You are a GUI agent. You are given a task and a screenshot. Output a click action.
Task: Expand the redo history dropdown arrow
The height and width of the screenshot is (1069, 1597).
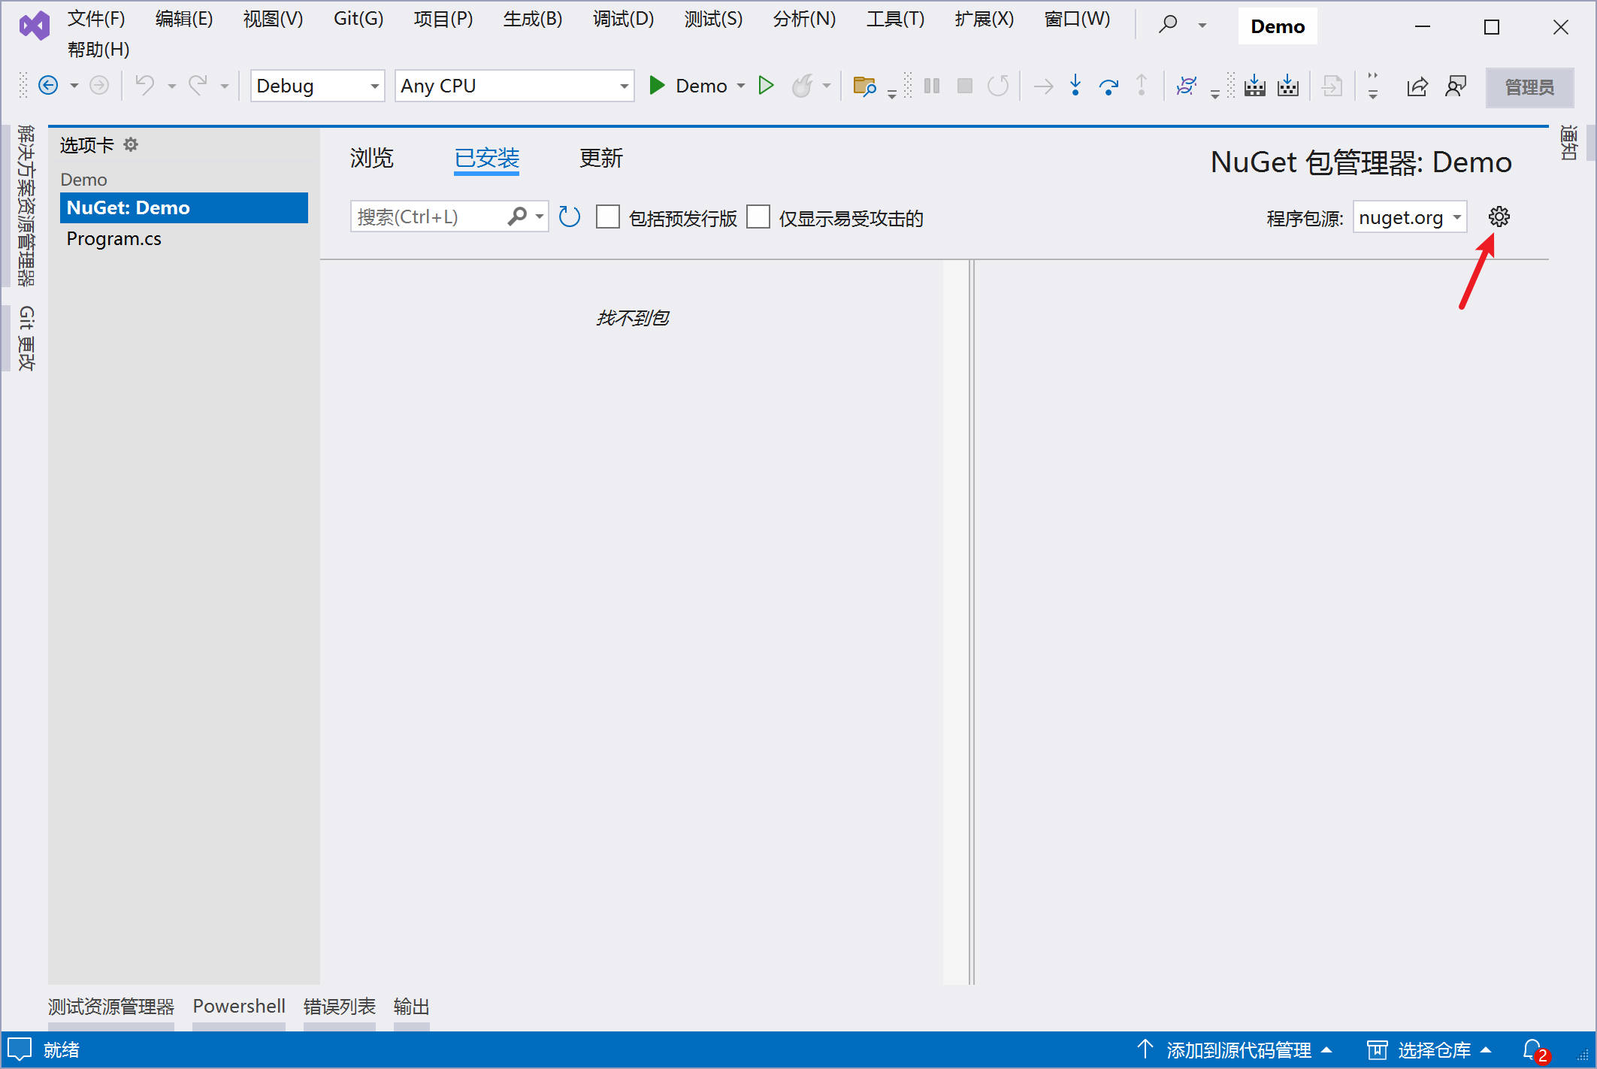[225, 86]
